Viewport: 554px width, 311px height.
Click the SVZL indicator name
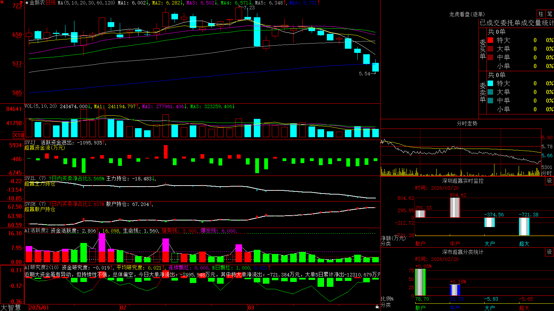(x=30, y=179)
